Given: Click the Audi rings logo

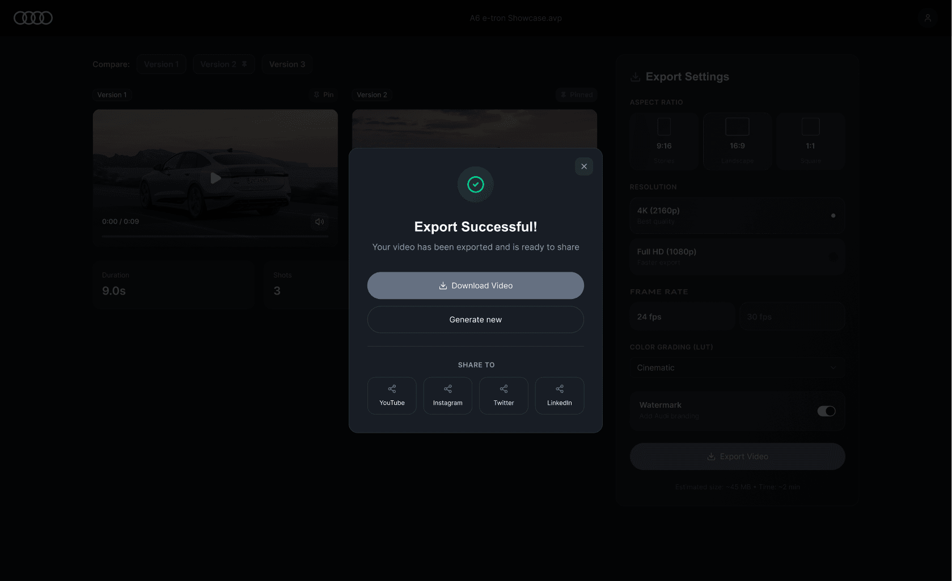Looking at the screenshot, I should pos(33,18).
